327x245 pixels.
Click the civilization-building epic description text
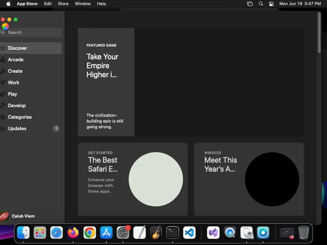coord(105,121)
